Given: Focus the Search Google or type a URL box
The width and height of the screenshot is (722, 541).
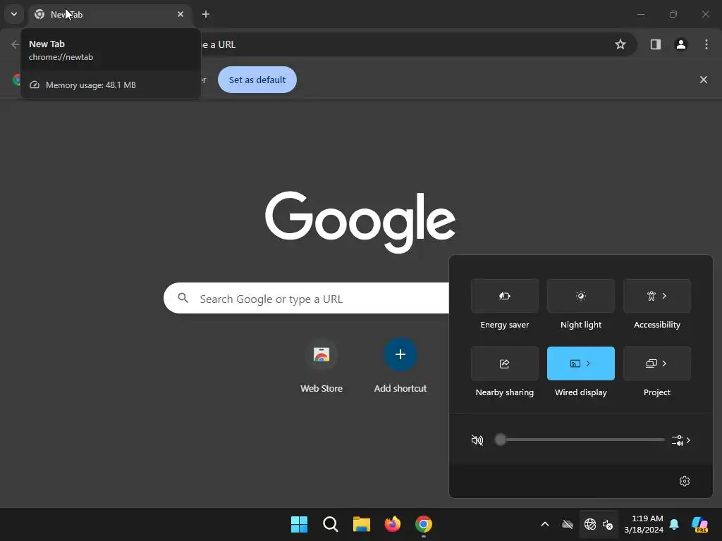Looking at the screenshot, I should [306, 299].
